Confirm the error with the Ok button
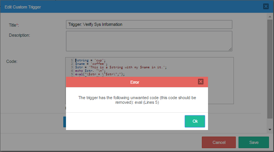The height and width of the screenshot is (152, 274). [x=195, y=121]
